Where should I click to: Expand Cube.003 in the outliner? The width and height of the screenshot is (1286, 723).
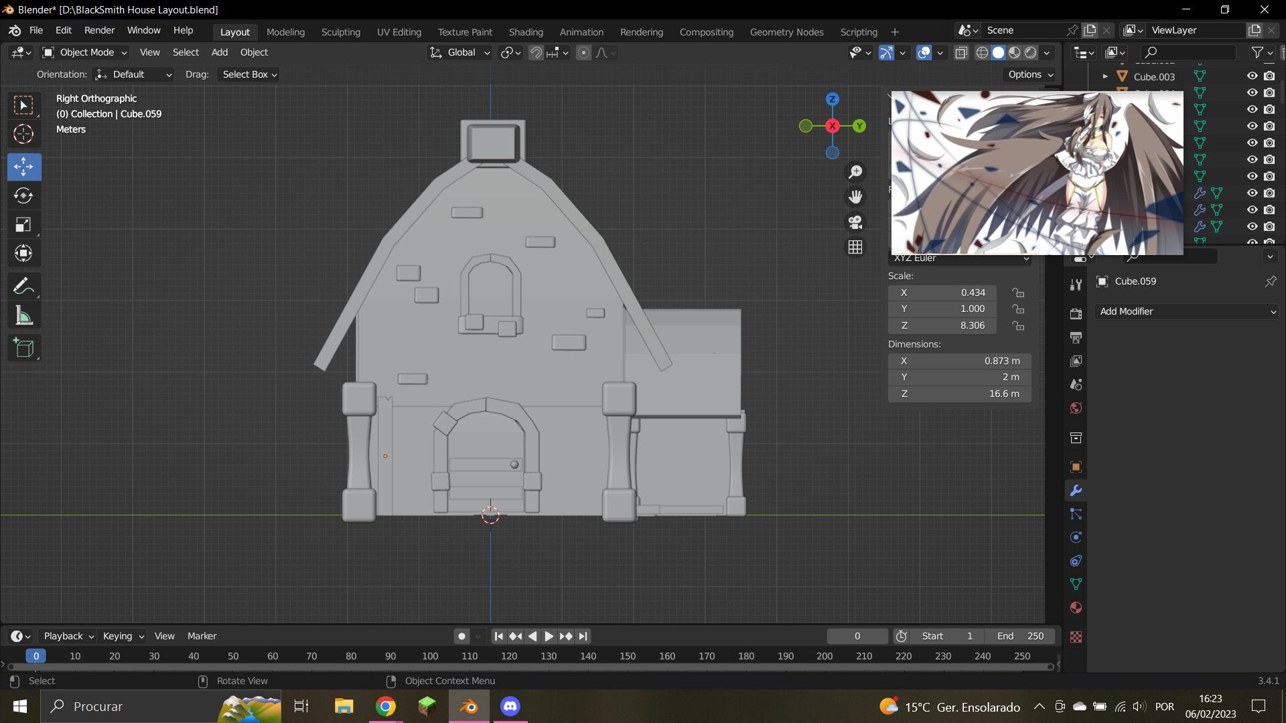pos(1105,76)
